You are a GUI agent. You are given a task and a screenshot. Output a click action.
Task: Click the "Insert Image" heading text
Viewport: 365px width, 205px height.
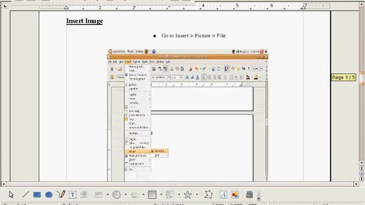85,21
